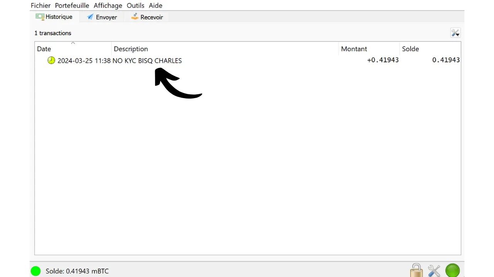The image size is (494, 277).
Task: Open preferences via wrench-screwdriver status icon
Action: click(434, 271)
